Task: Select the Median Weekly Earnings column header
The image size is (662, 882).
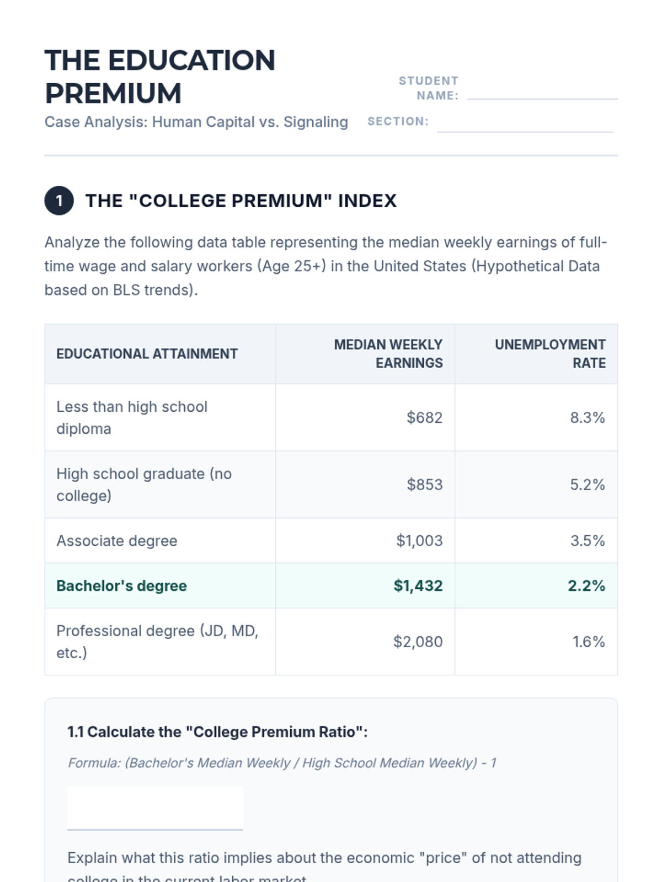Action: click(388, 354)
